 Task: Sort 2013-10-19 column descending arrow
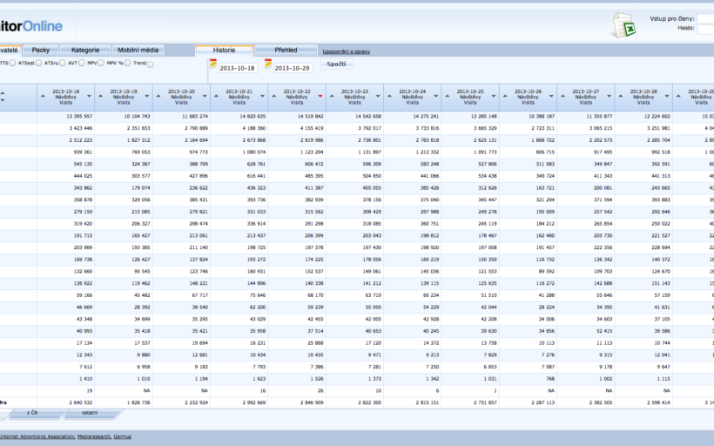[x=147, y=96]
